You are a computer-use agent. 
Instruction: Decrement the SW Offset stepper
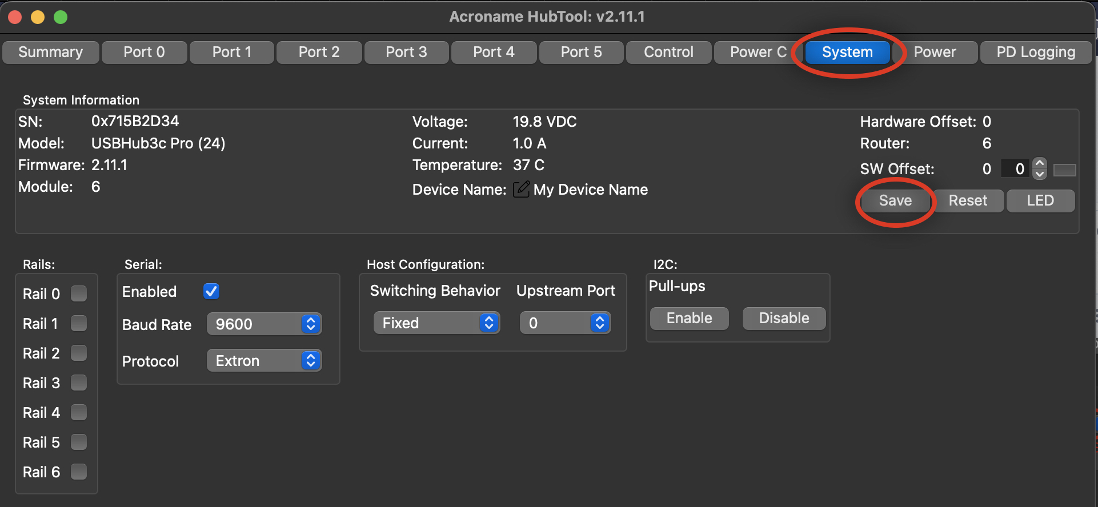point(1040,174)
